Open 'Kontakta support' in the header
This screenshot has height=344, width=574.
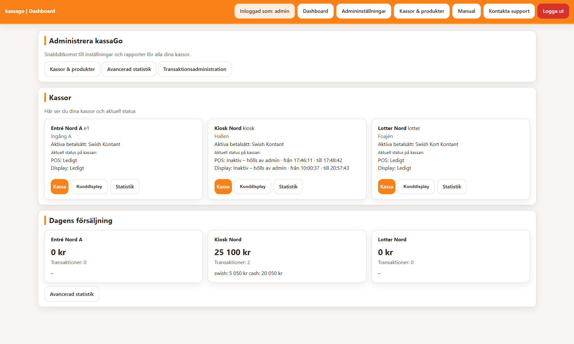click(x=509, y=11)
